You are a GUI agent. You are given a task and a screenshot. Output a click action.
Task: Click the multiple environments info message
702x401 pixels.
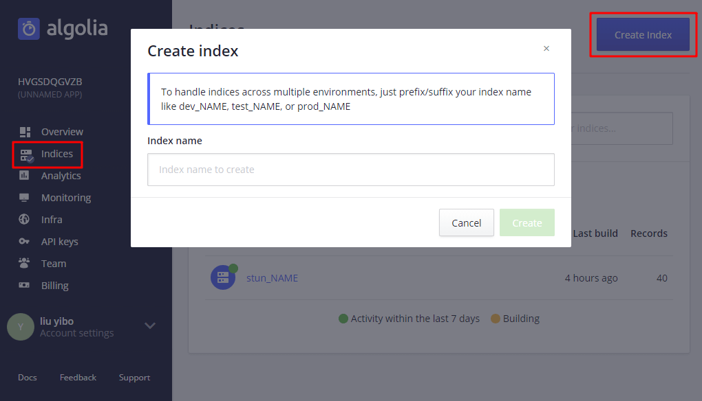351,99
